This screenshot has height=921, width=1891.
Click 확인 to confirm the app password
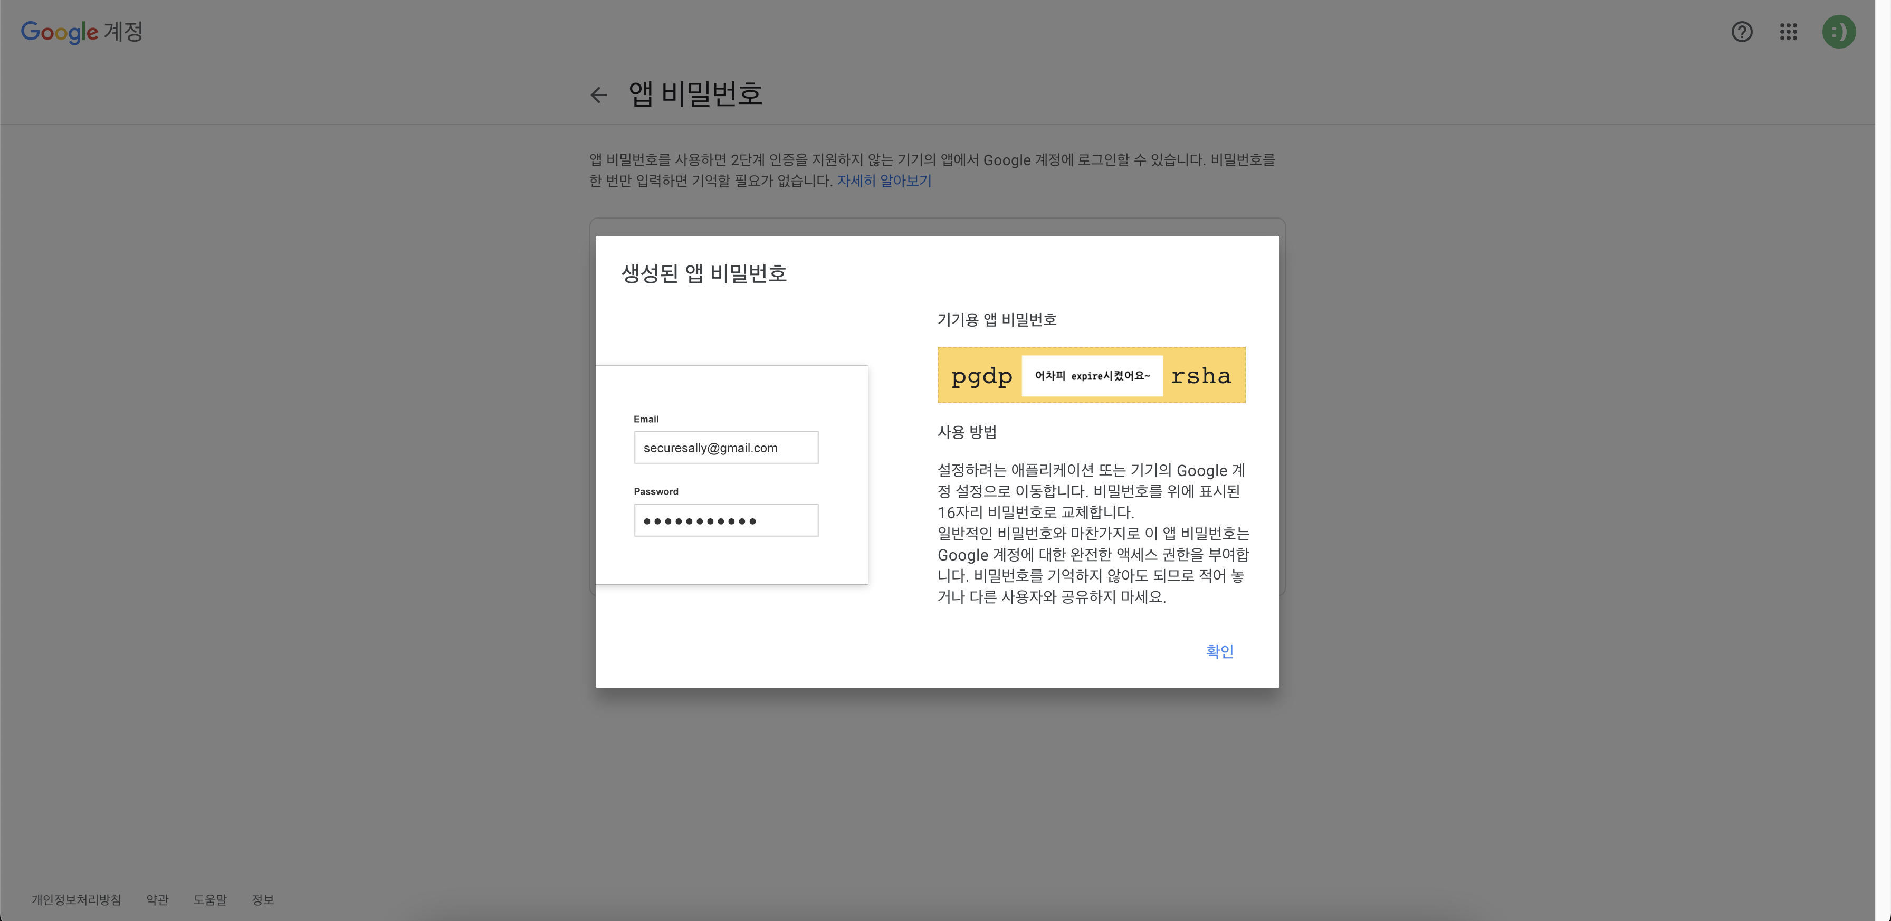(1219, 651)
